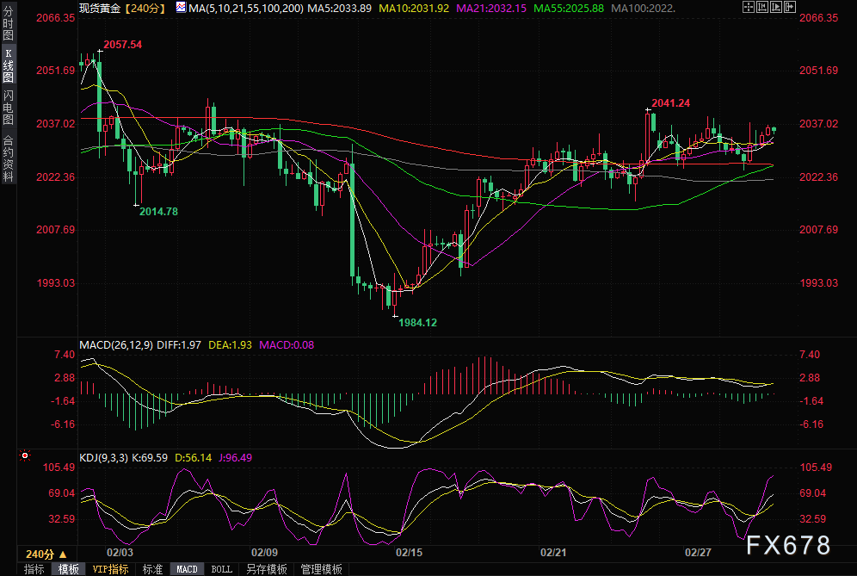Toggle the BOLL indicator template

coord(221,569)
